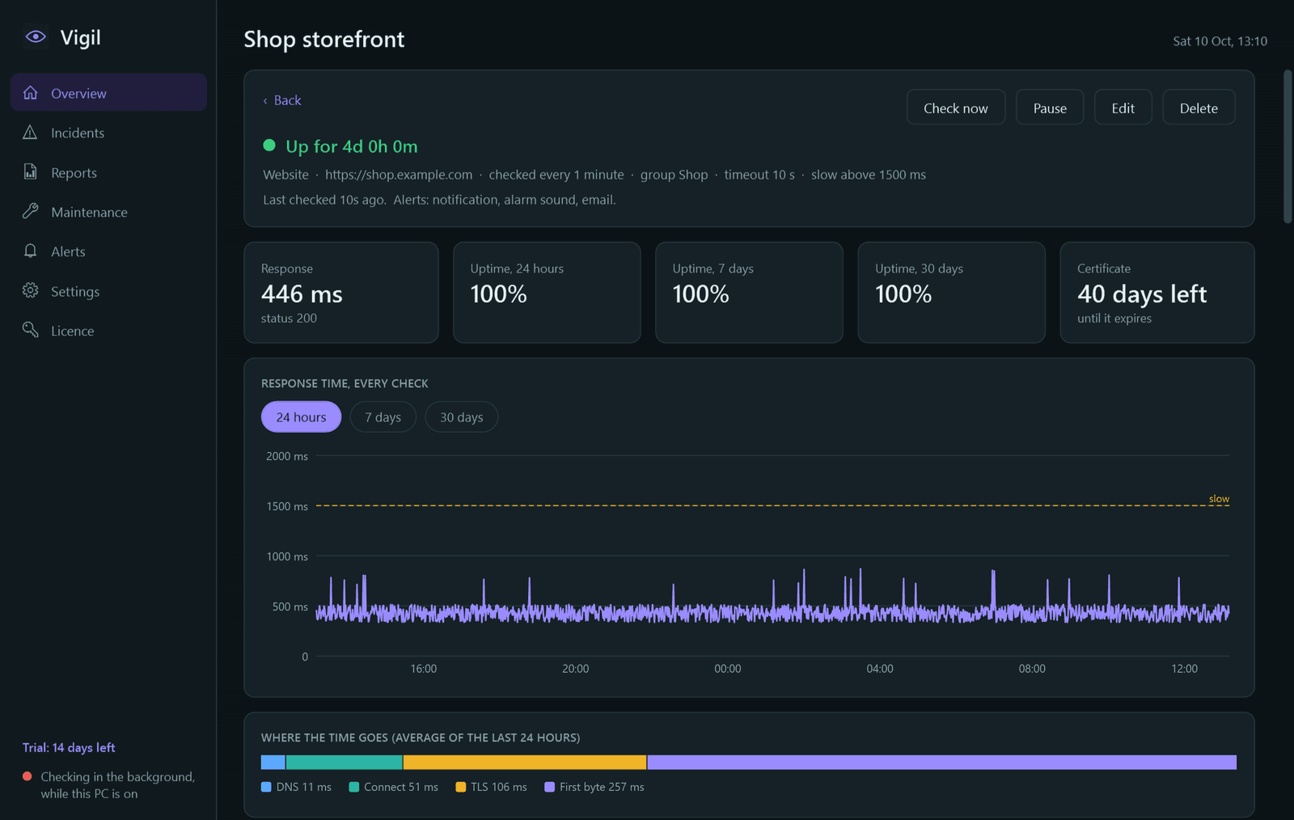Delete the Shop storefront monitor
The image size is (1294, 820).
click(1199, 108)
